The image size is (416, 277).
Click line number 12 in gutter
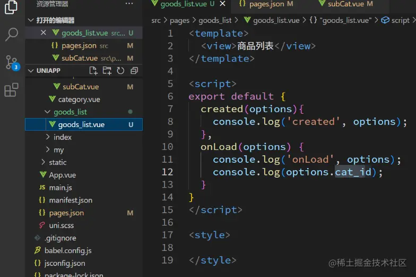(168, 172)
